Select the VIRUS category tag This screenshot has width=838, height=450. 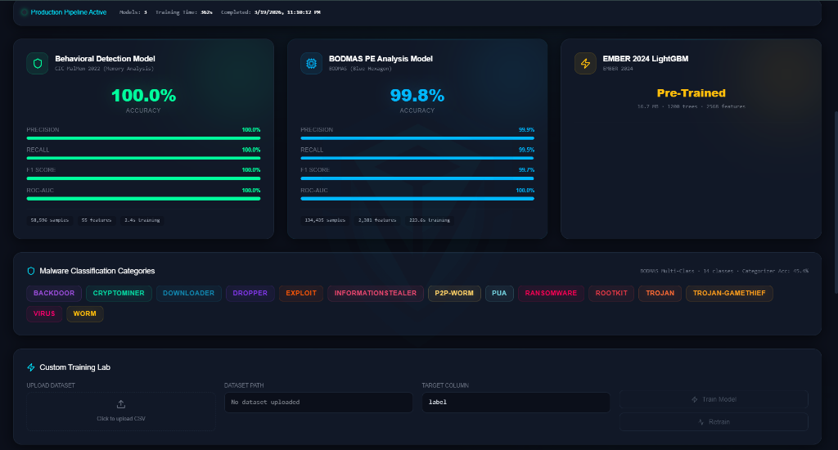pyautogui.click(x=44, y=313)
